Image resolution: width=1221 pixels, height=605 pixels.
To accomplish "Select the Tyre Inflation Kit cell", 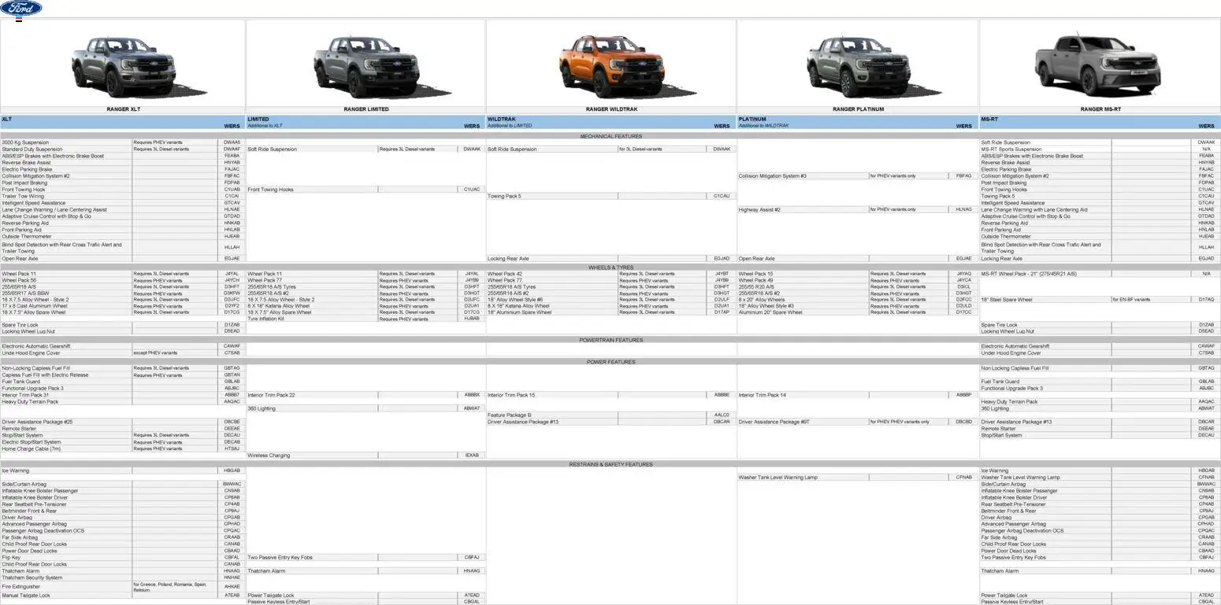I will click(x=312, y=319).
